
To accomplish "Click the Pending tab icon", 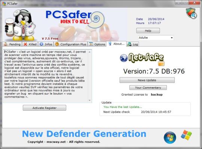I will [x=6, y=44].
